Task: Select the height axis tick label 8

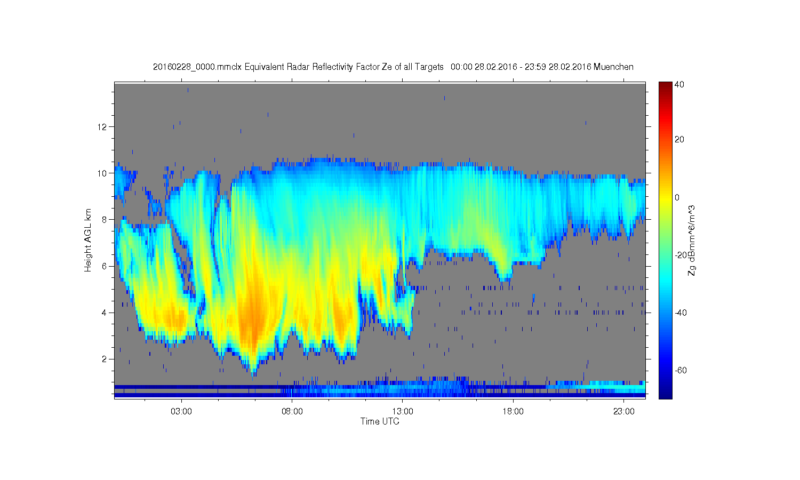Action: pyautogui.click(x=105, y=219)
